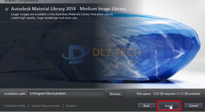Browse for an installation folder

pyautogui.click(x=116, y=94)
